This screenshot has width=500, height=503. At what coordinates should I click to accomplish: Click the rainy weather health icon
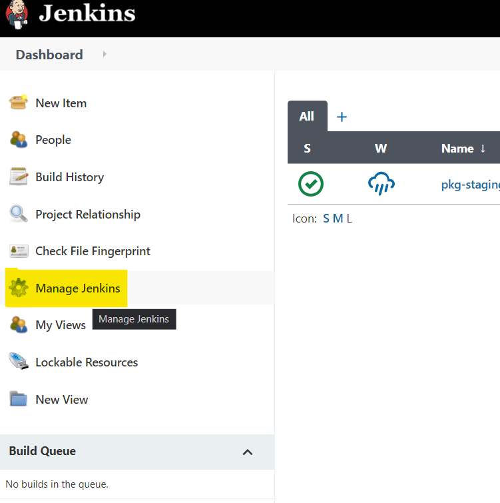tap(381, 184)
